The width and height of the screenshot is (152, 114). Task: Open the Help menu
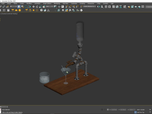(112, 3)
